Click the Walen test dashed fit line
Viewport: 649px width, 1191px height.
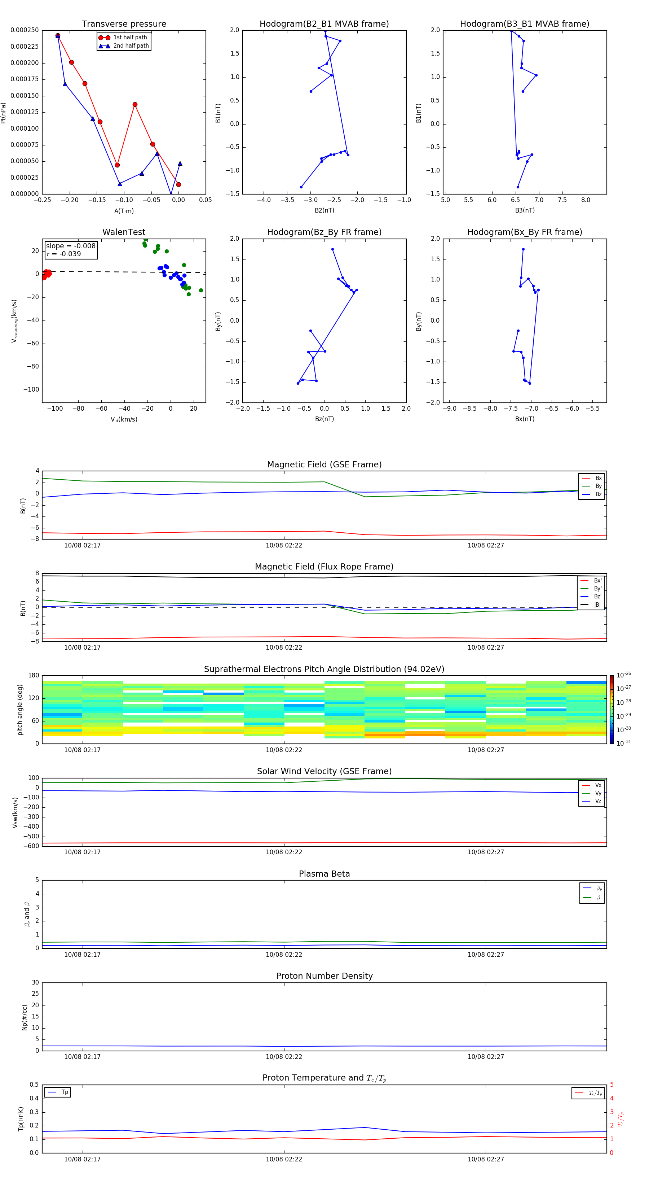(124, 272)
